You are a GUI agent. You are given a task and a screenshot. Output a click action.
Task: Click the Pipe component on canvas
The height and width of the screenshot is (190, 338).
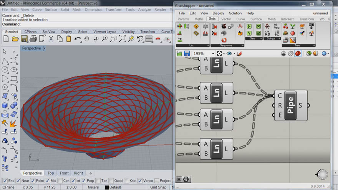click(x=290, y=105)
